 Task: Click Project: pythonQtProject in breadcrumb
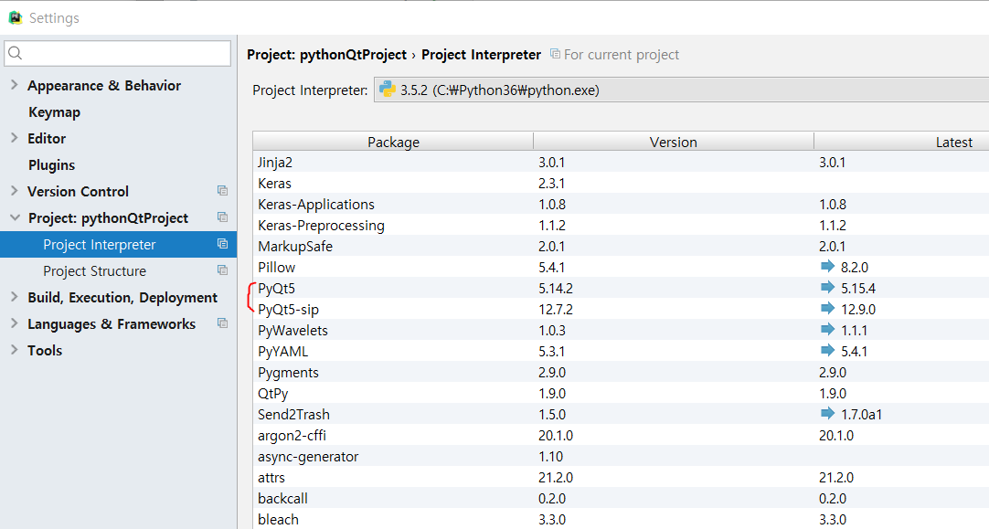(x=326, y=55)
